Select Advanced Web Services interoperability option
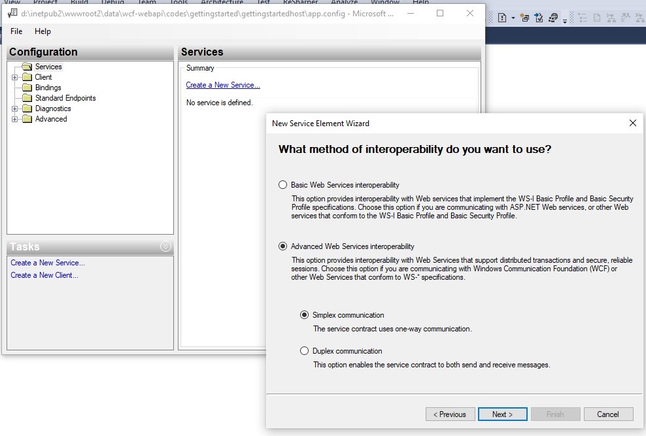 [x=283, y=246]
